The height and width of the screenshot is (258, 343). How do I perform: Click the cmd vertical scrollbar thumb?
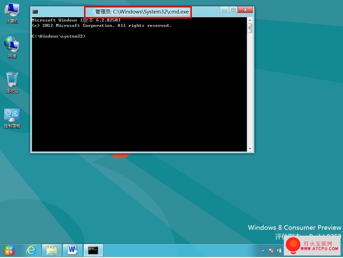click(x=250, y=28)
